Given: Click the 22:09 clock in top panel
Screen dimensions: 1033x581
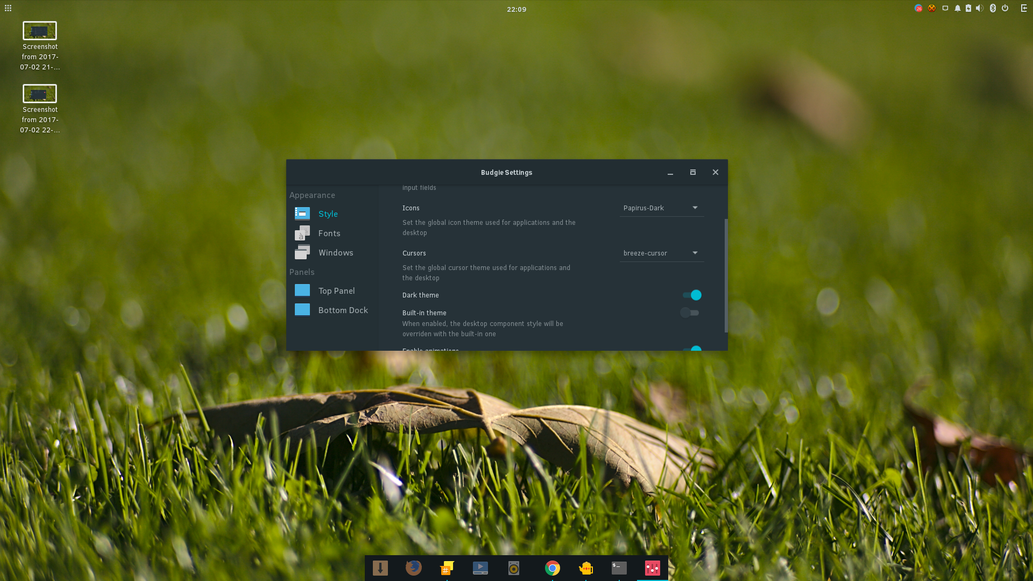Looking at the screenshot, I should pyautogui.click(x=516, y=9).
